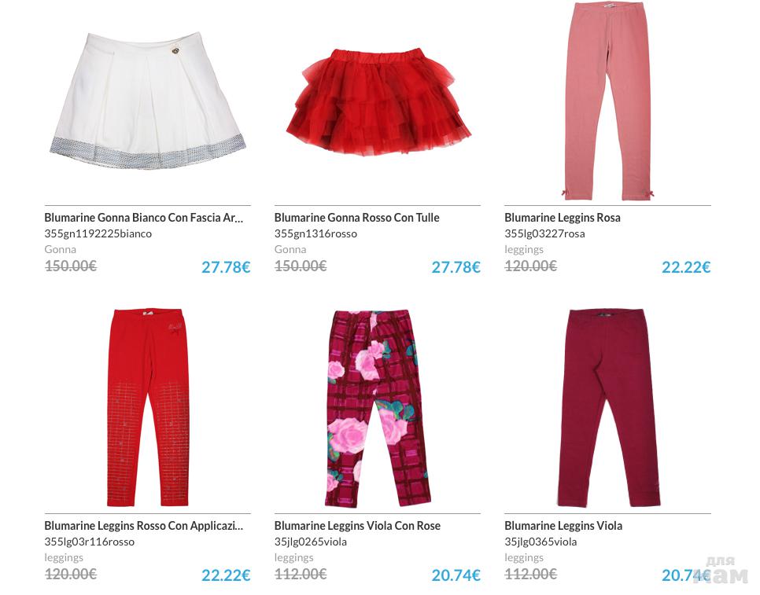Click the 20.74€ price of rose leggings

[x=456, y=575]
